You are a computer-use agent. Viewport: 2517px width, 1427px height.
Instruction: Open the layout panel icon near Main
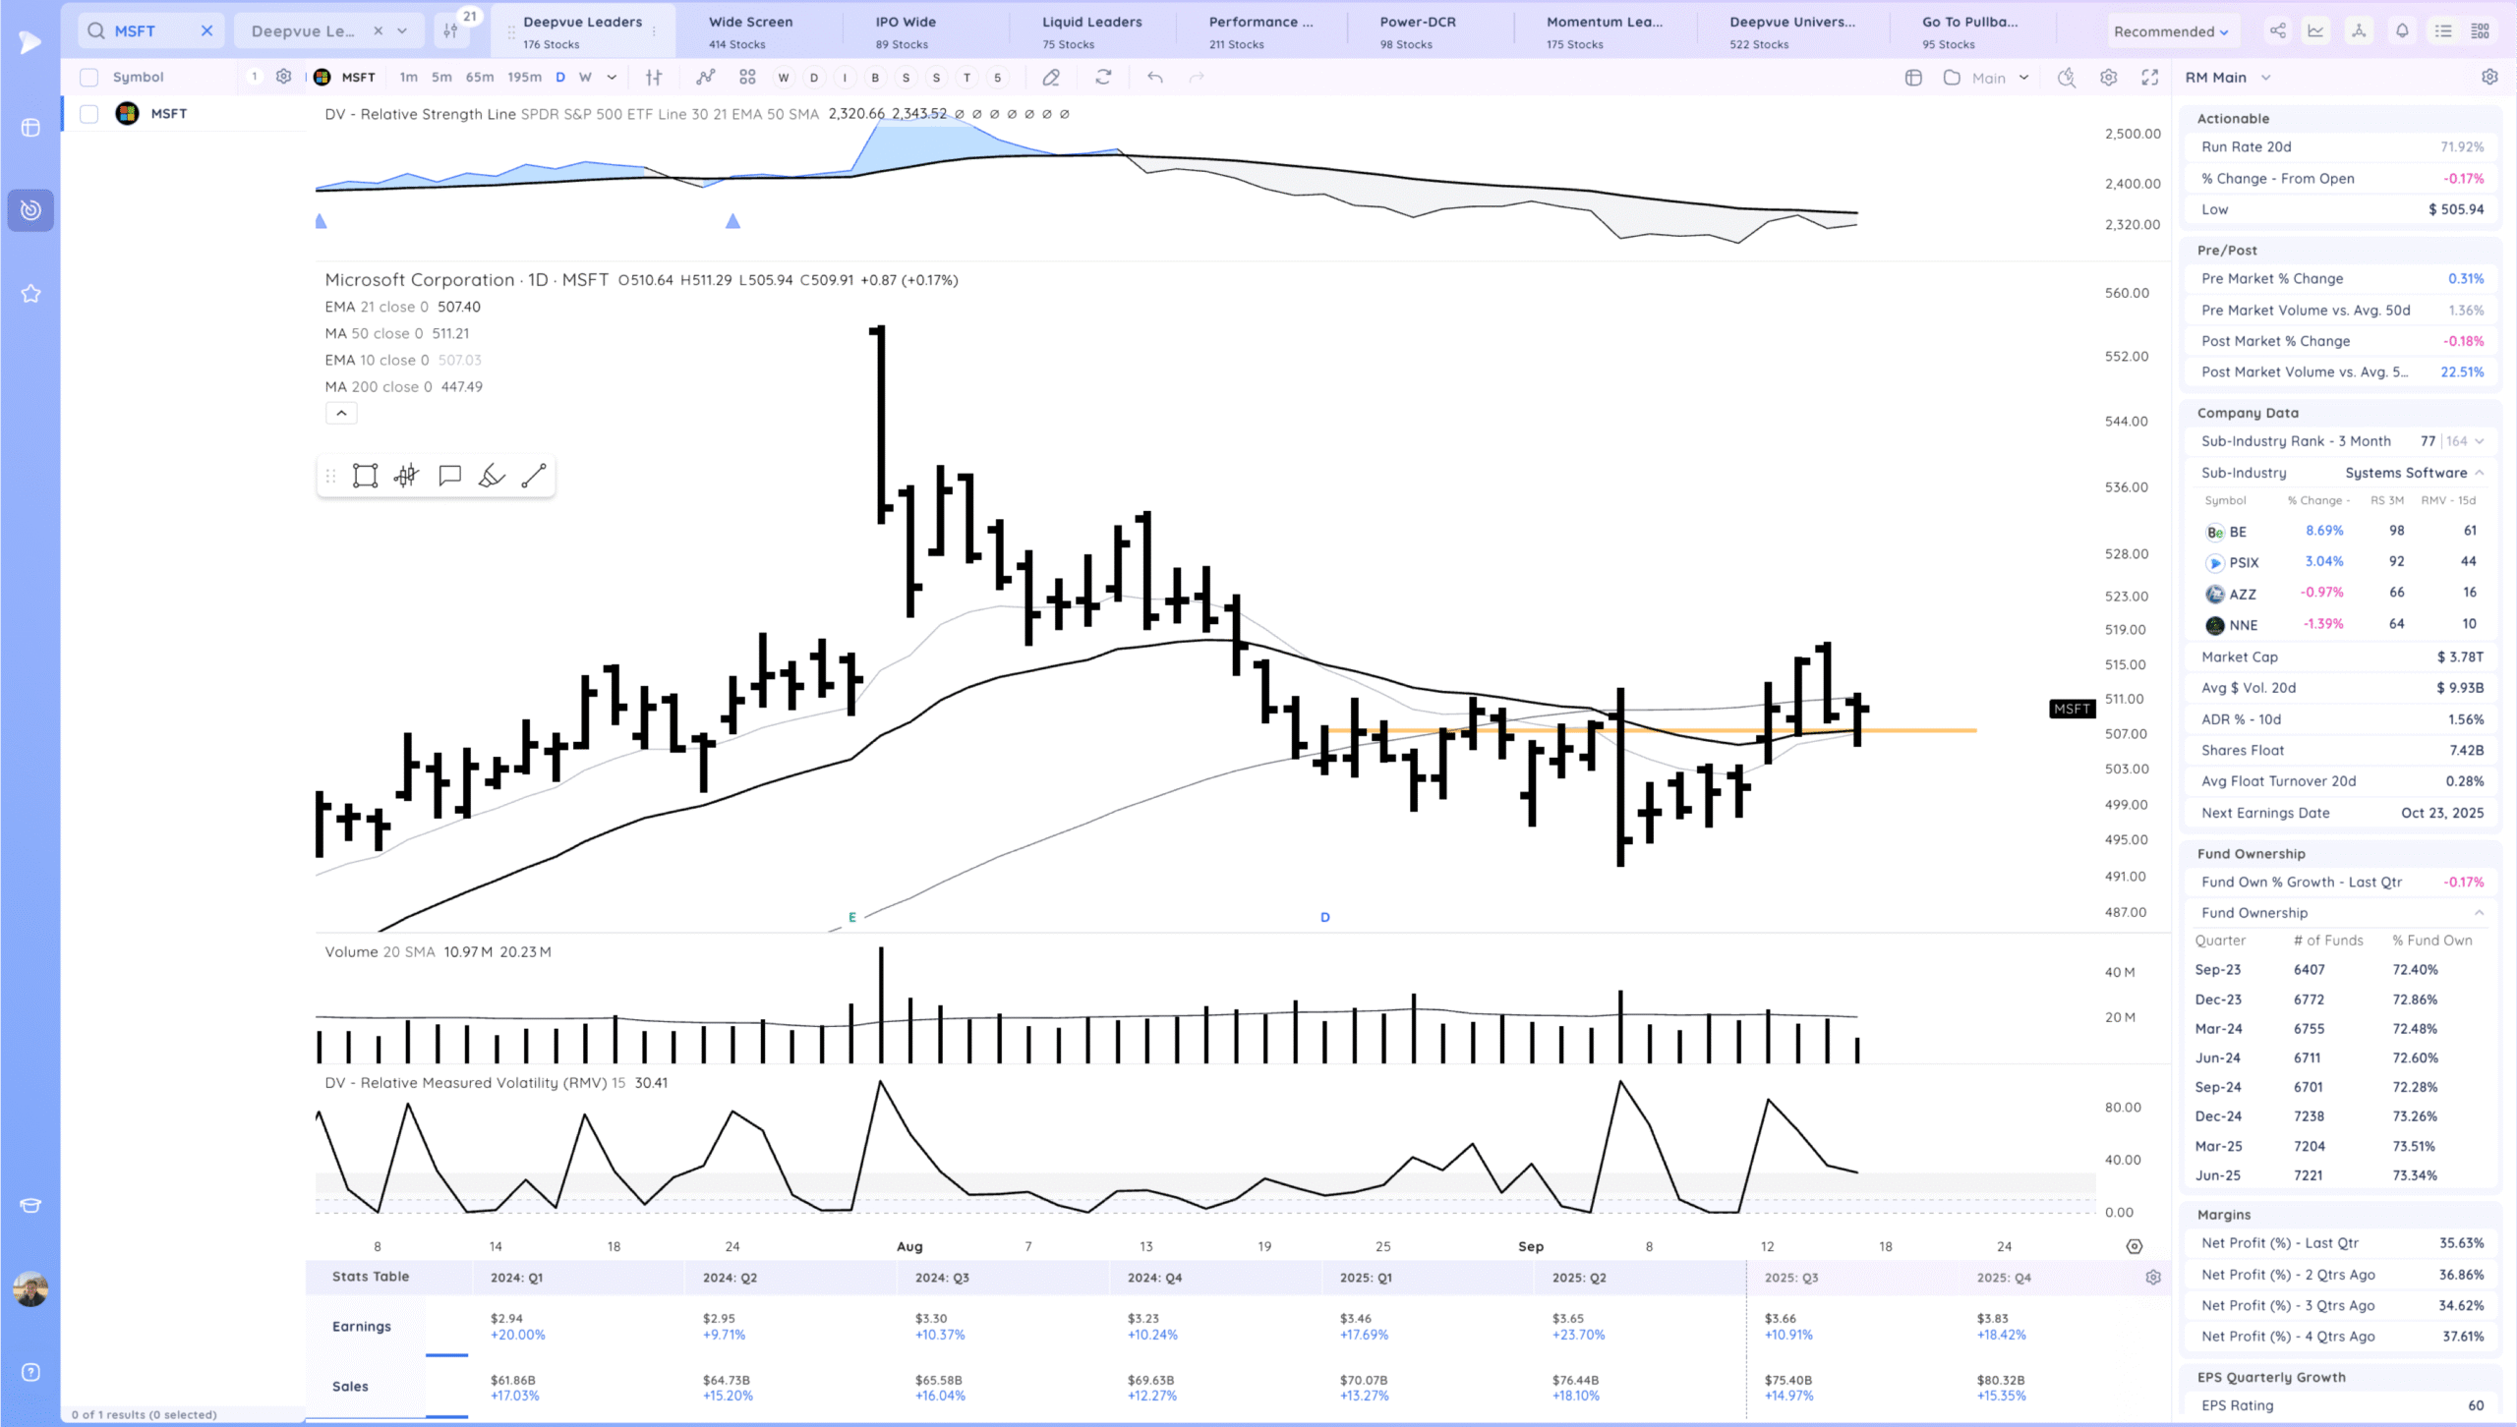[1912, 77]
